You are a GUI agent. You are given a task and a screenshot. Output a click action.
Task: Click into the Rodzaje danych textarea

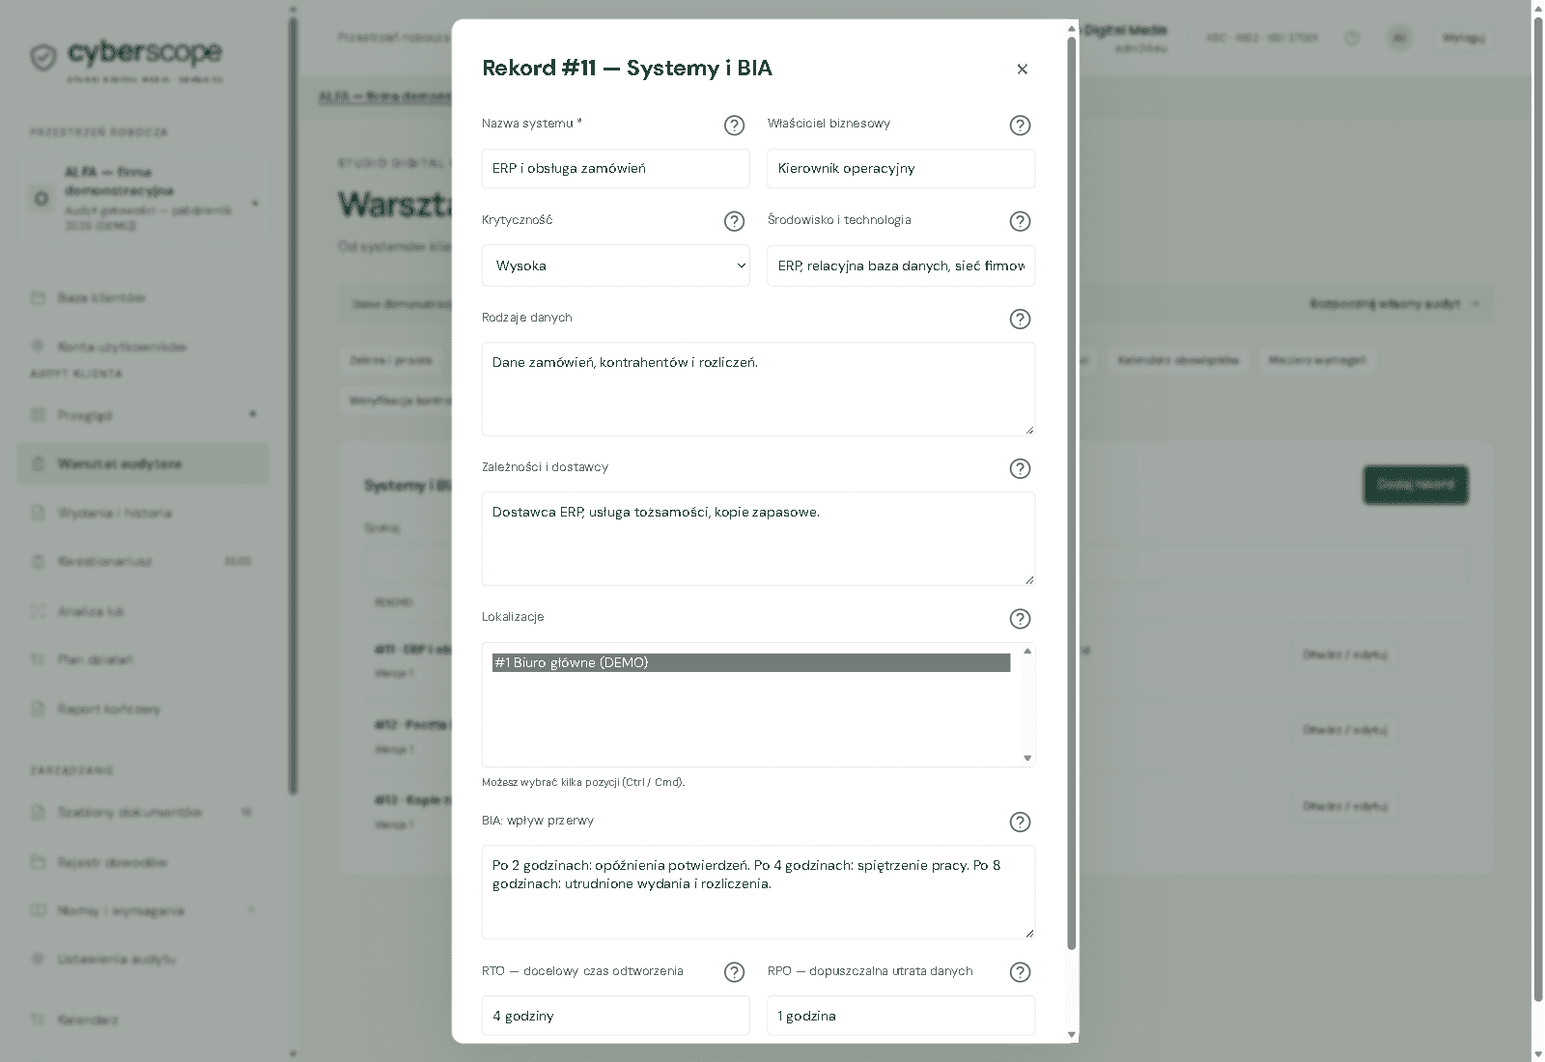(758, 389)
